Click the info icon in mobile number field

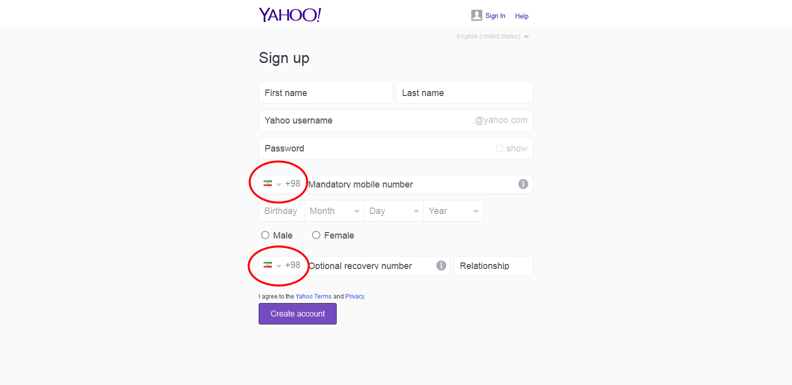coord(523,184)
